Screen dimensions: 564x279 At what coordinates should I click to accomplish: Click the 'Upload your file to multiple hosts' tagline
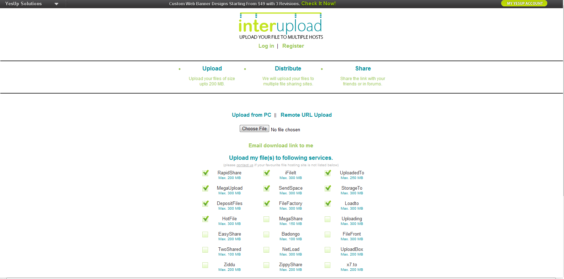click(x=281, y=37)
